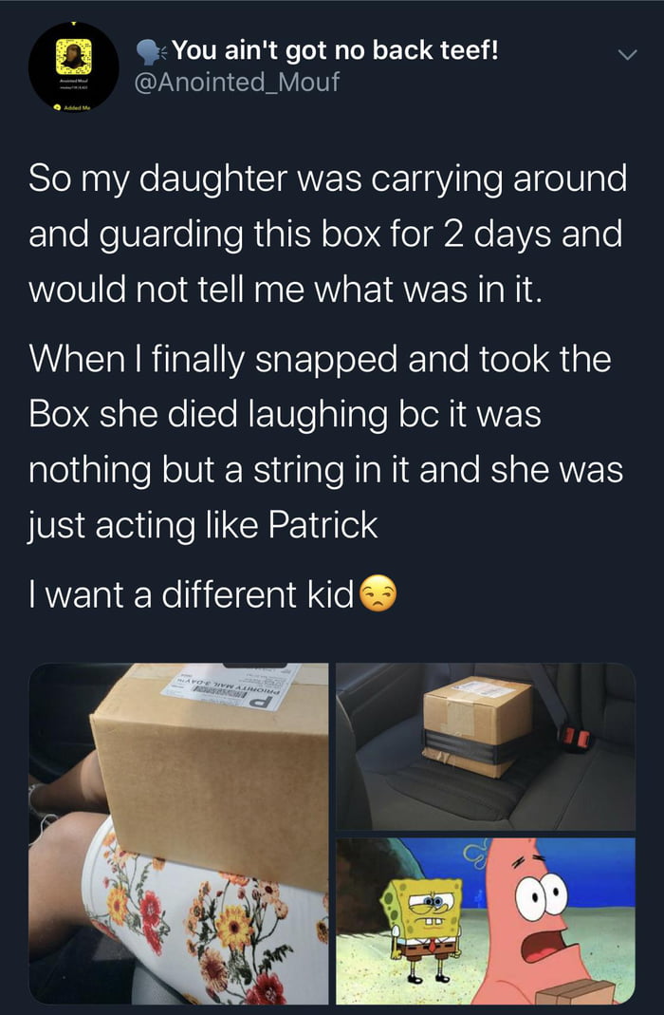The image size is (664, 1015).
Task: Click the Priority Mail shipping label on box
Action: point(231,687)
